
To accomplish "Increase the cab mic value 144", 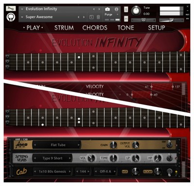I will [88, 171].
